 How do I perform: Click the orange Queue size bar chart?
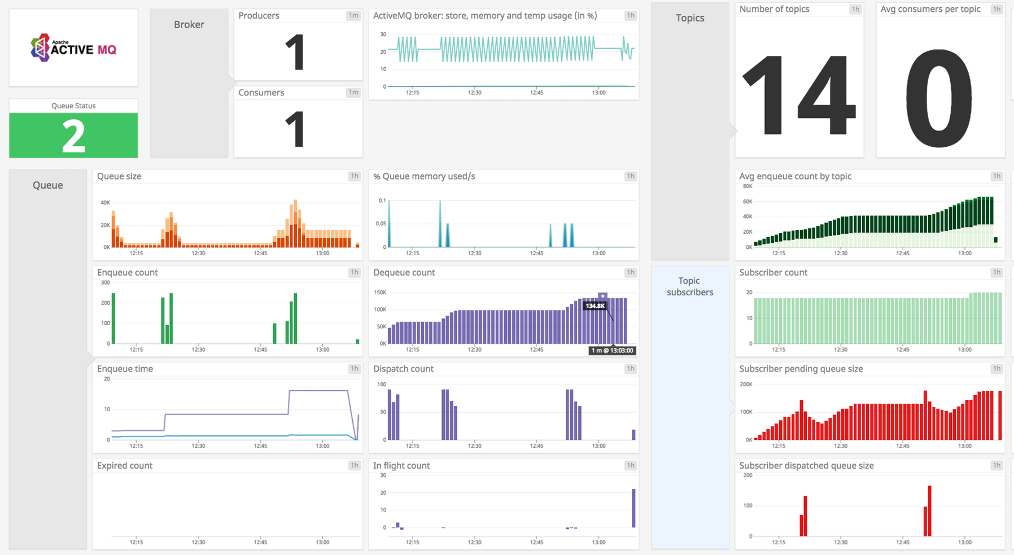click(235, 224)
